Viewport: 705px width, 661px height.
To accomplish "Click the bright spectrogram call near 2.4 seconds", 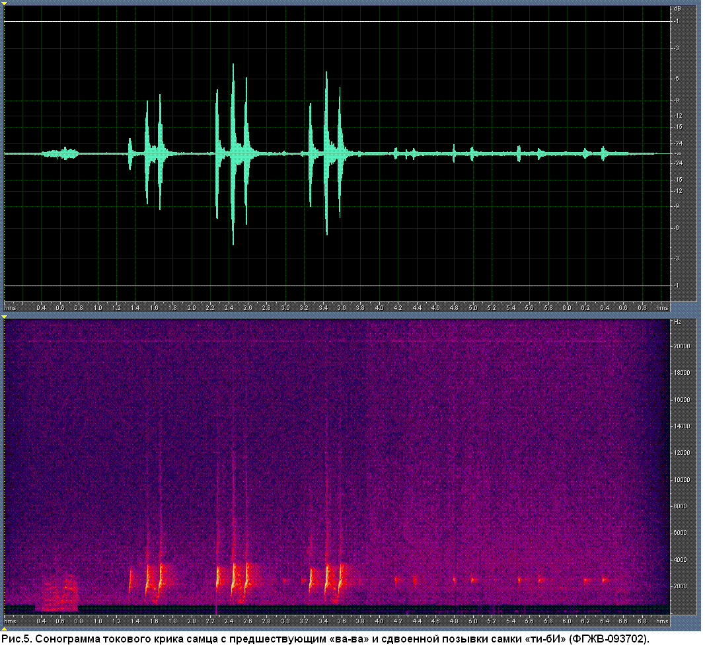I will pyautogui.click(x=233, y=580).
